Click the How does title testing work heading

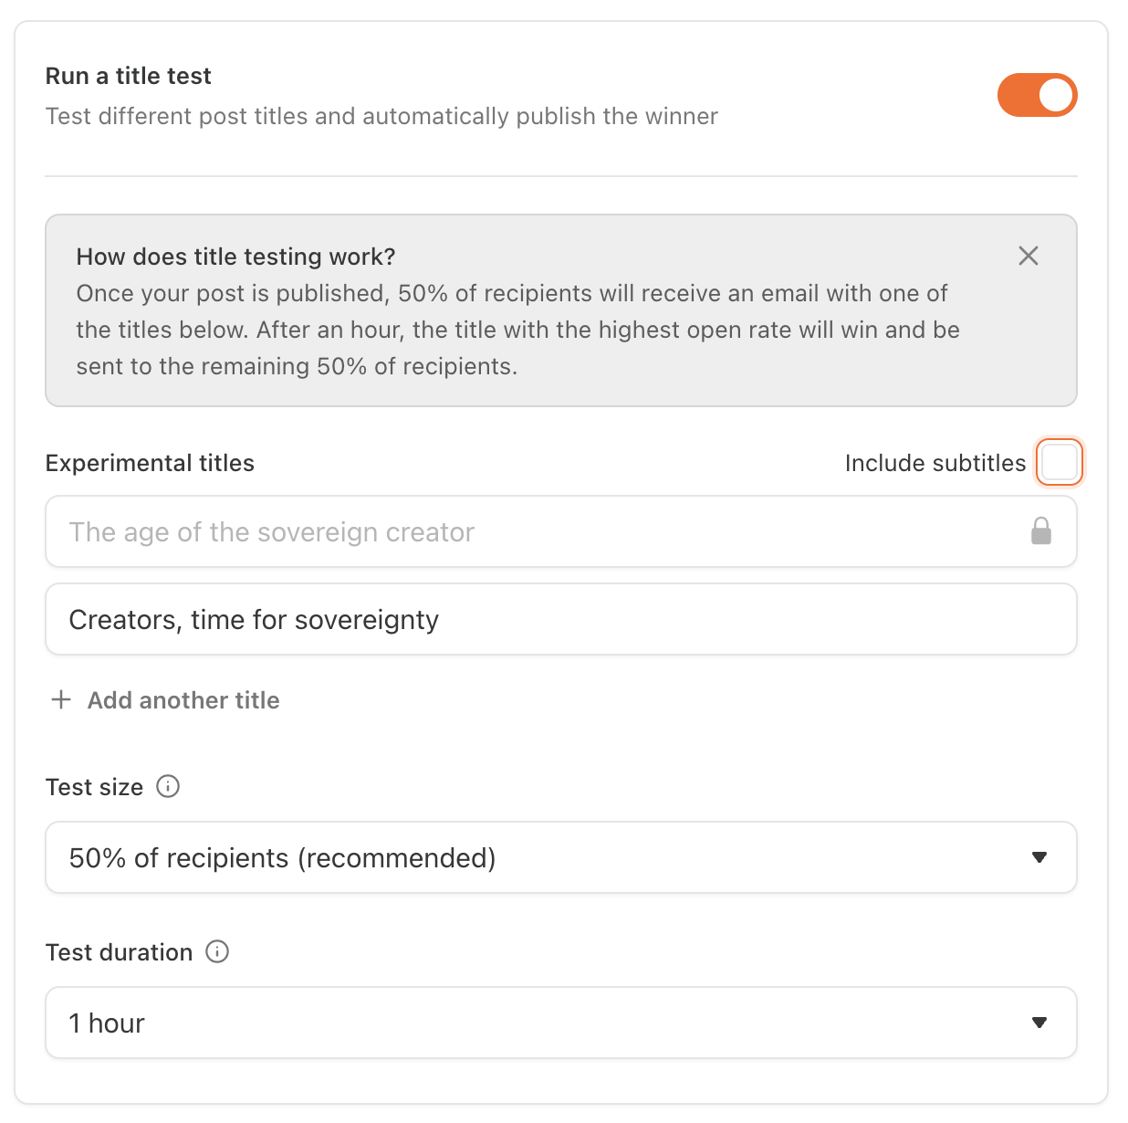coord(235,257)
